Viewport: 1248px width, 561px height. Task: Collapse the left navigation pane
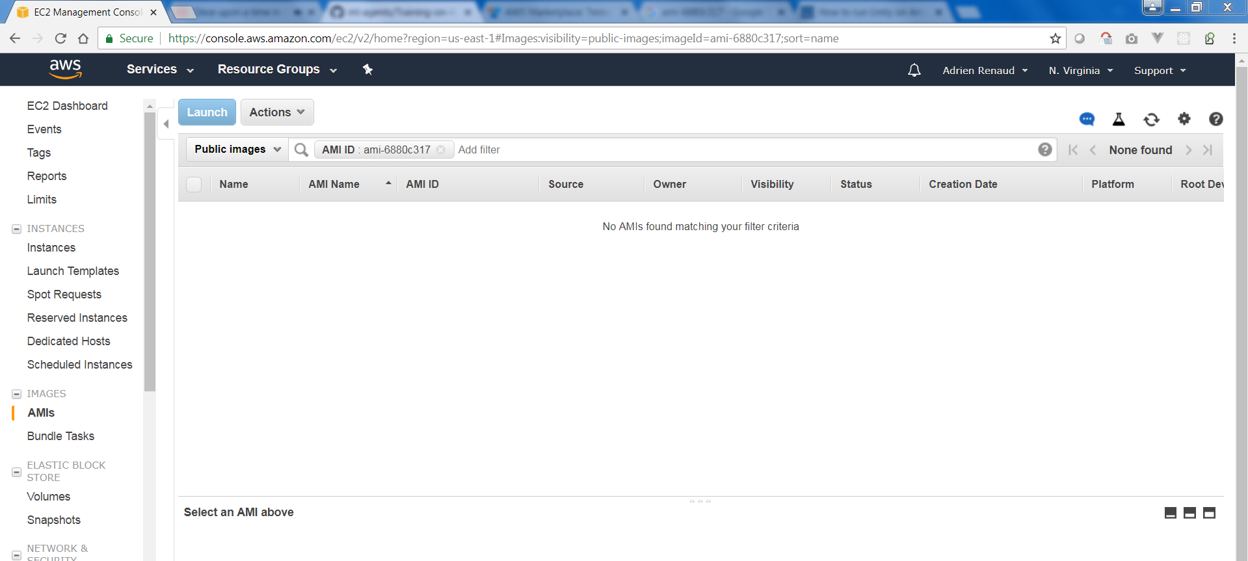pyautogui.click(x=166, y=124)
